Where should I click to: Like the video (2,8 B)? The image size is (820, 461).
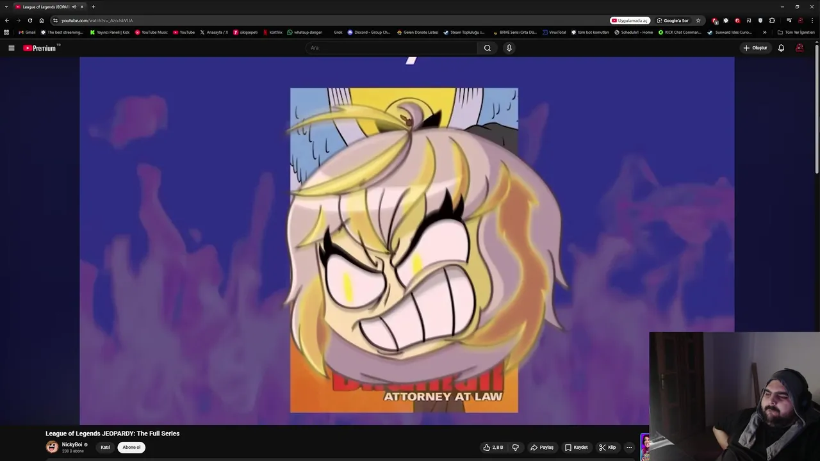493,448
